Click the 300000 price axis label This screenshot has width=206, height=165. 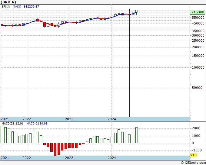tap(198, 35)
